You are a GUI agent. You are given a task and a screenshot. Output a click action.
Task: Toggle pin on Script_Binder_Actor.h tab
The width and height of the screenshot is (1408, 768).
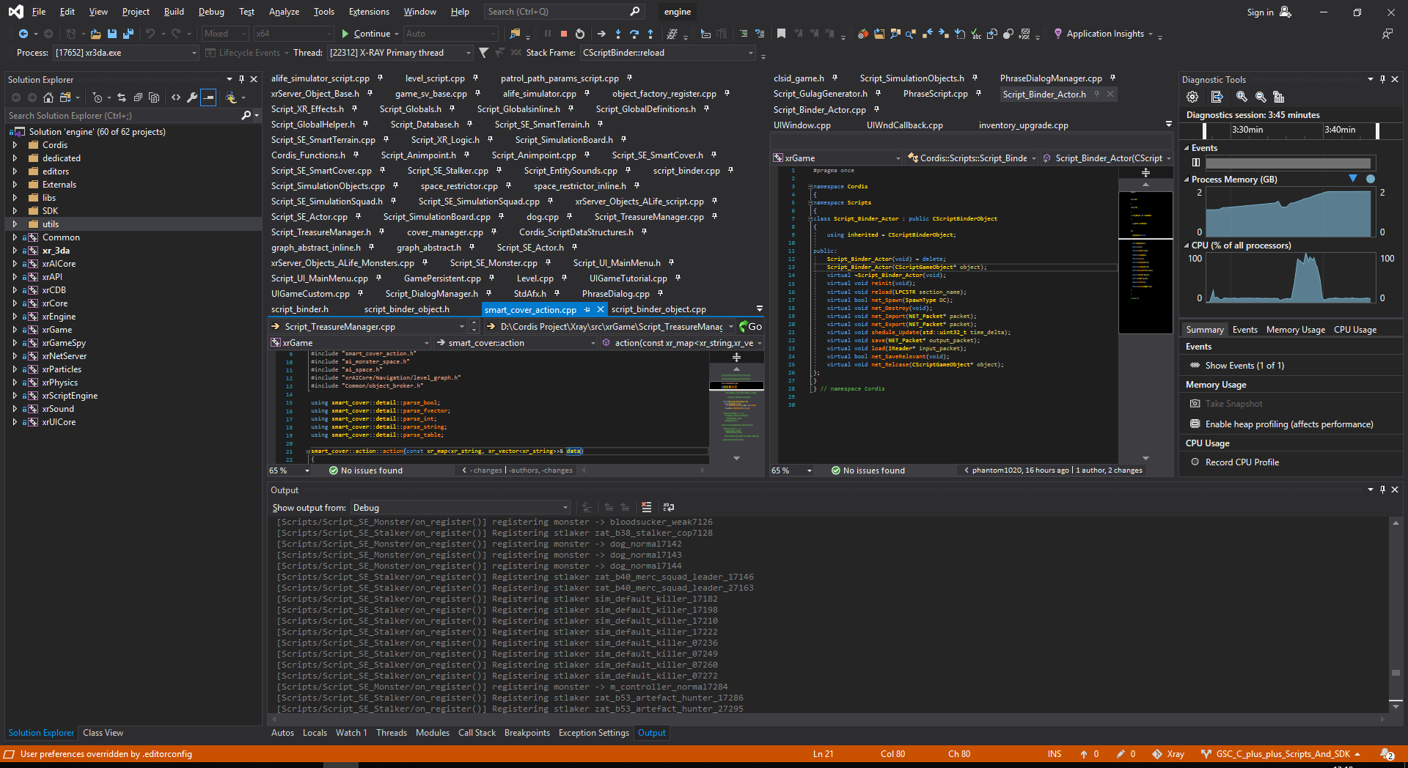pos(1097,94)
